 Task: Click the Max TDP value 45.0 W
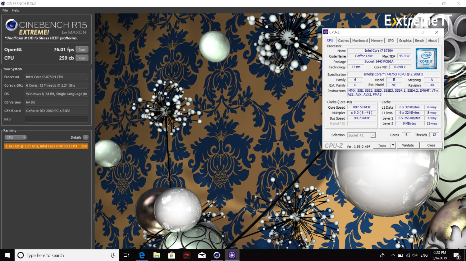click(404, 56)
